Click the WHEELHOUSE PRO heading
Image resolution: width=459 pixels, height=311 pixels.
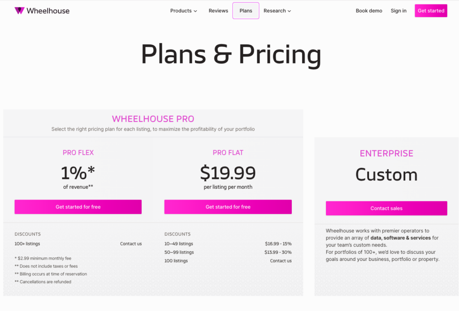(x=153, y=119)
